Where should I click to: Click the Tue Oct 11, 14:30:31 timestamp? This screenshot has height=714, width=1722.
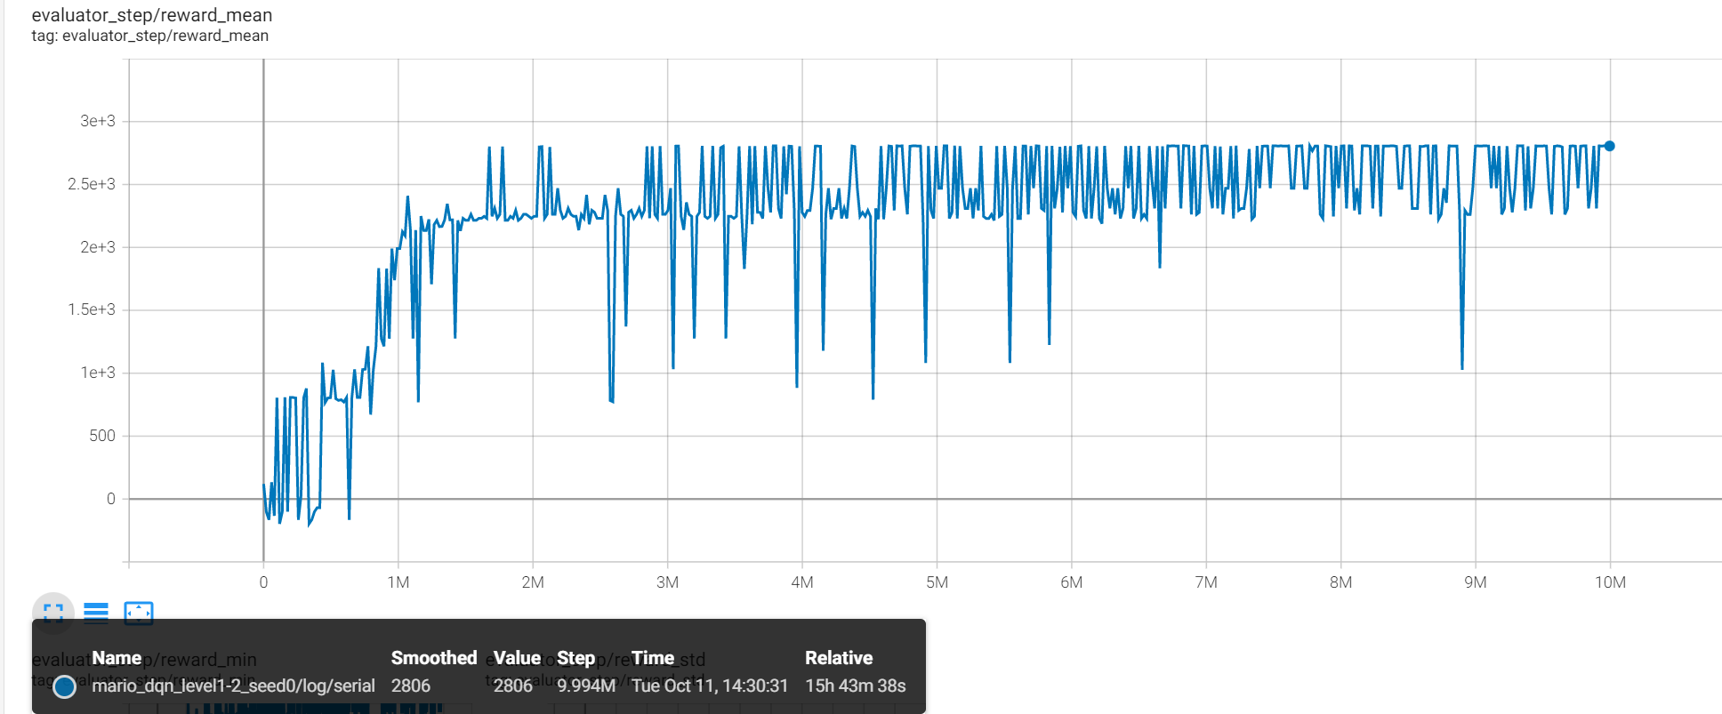tap(710, 686)
